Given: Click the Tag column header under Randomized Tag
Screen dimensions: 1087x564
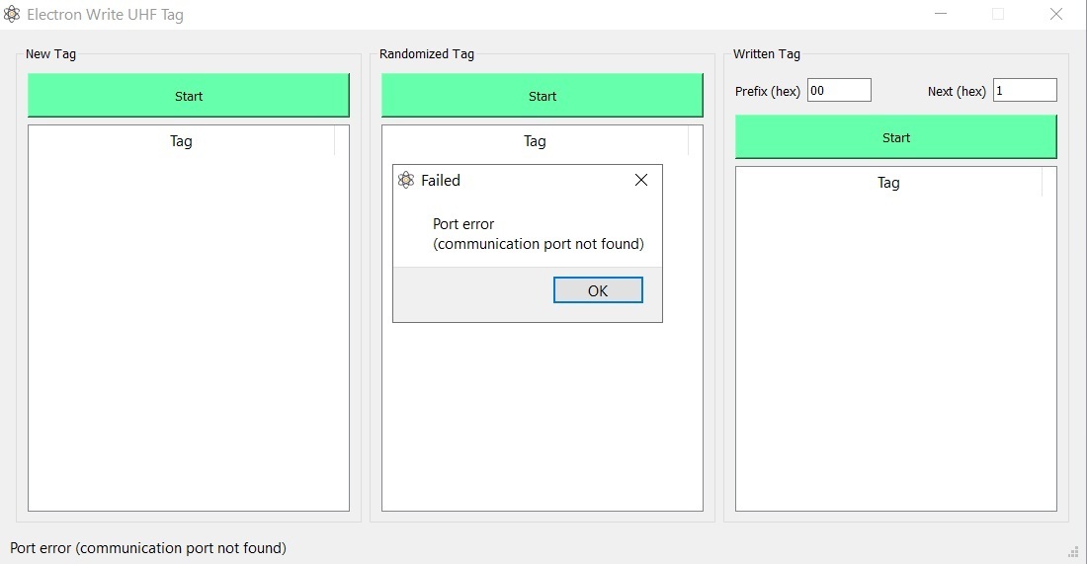Looking at the screenshot, I should [x=535, y=141].
